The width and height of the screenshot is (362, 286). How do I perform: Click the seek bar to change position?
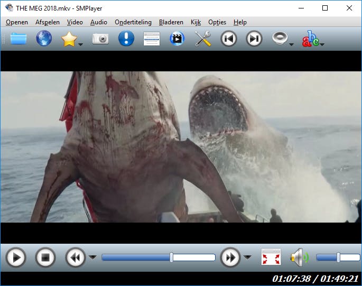point(159,257)
